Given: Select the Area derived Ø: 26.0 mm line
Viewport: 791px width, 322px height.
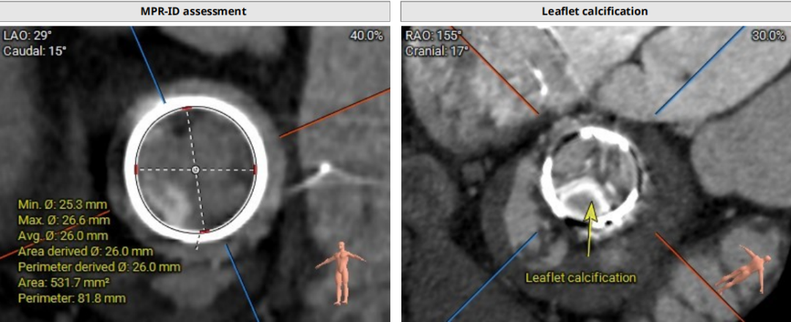Looking at the screenshot, I should 85,252.
